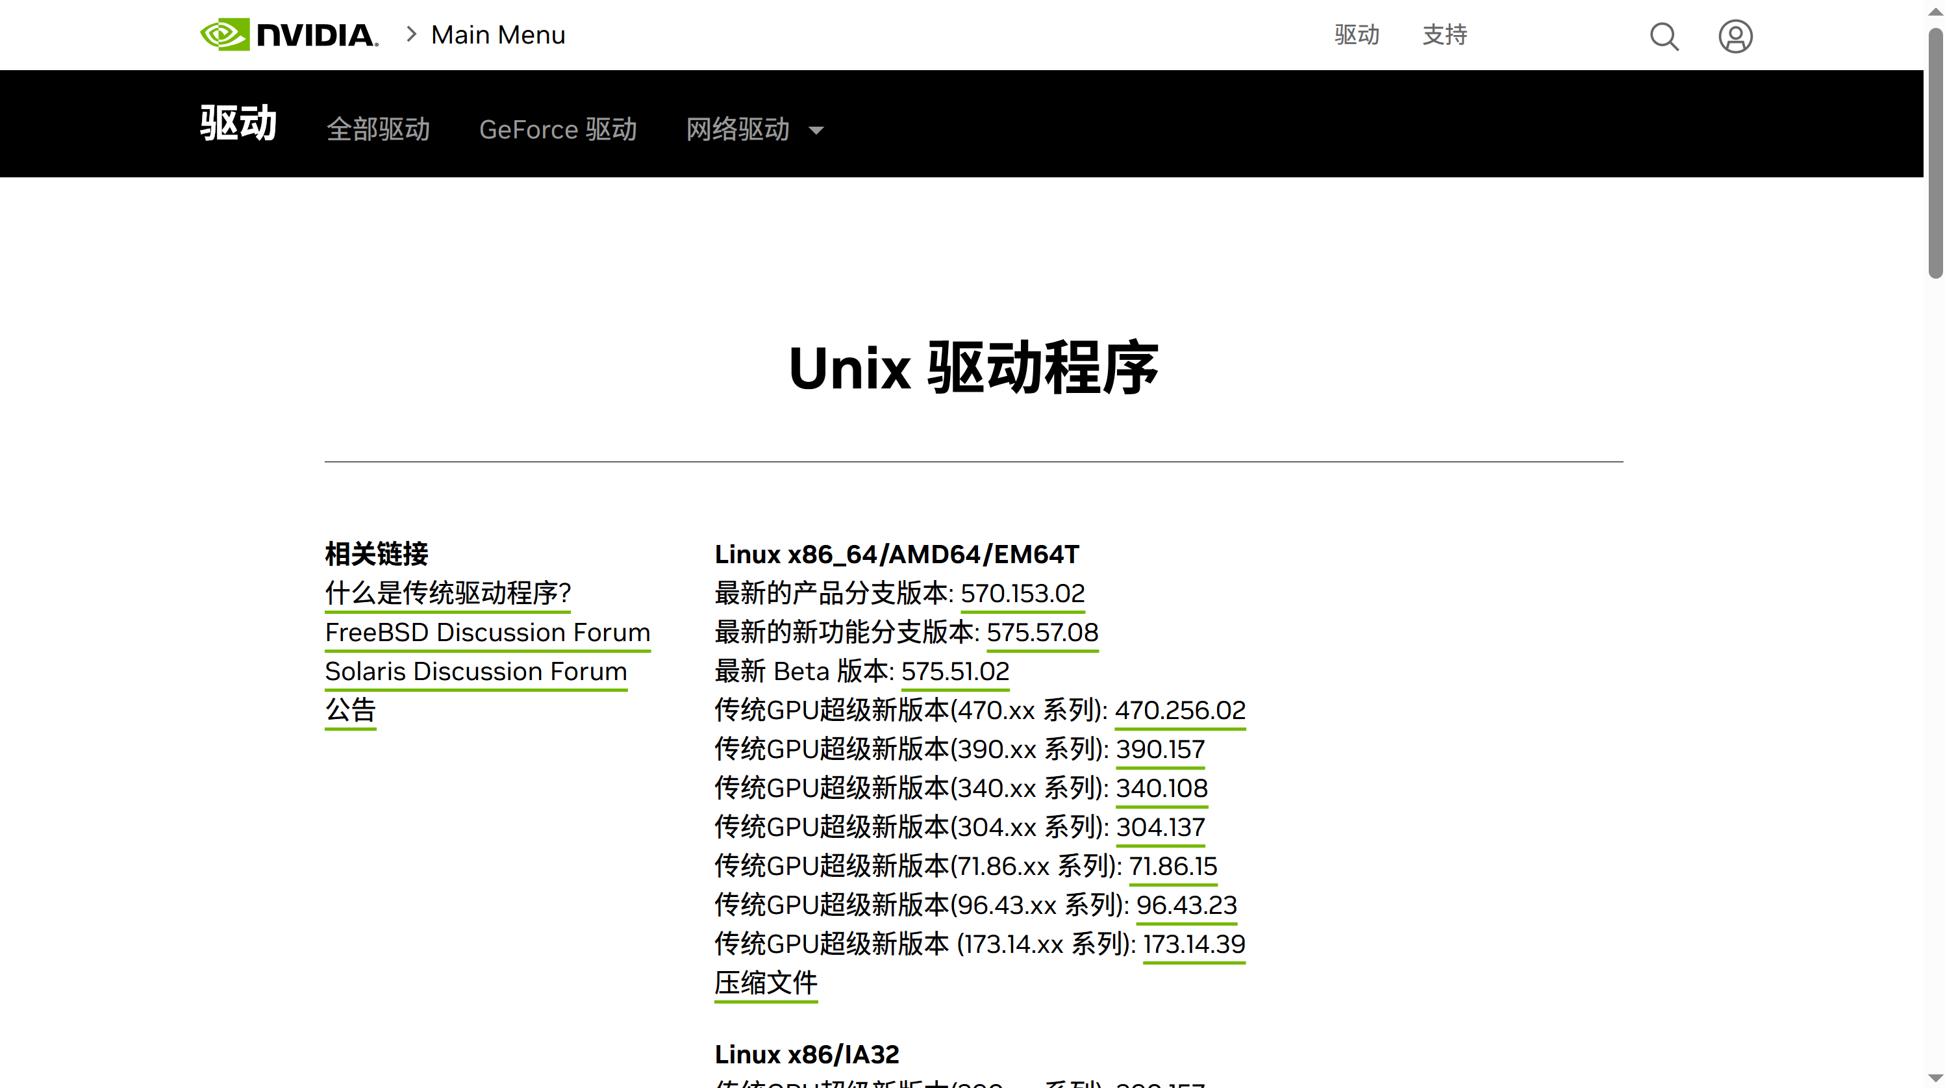Open the 575.57.08 new feature branch link
Image resolution: width=1945 pixels, height=1088 pixels.
coord(1042,633)
